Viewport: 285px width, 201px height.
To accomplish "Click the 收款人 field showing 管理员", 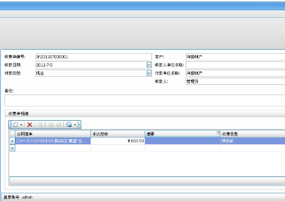I will (x=235, y=81).
